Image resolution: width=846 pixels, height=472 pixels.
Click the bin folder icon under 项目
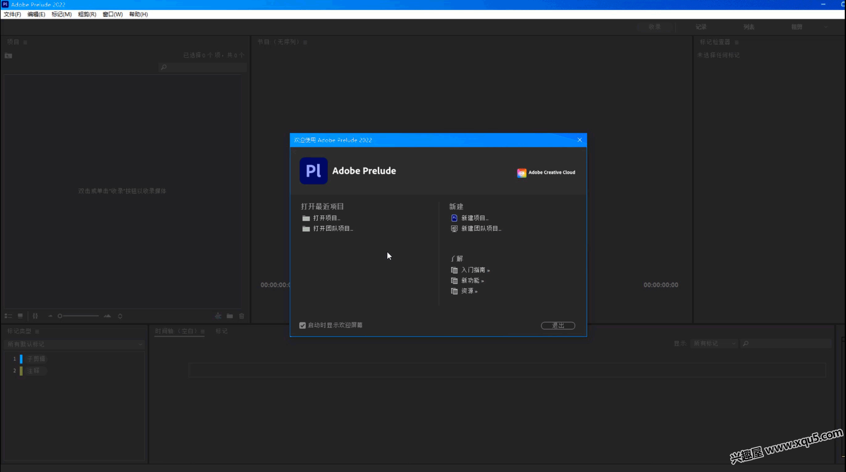(x=9, y=55)
